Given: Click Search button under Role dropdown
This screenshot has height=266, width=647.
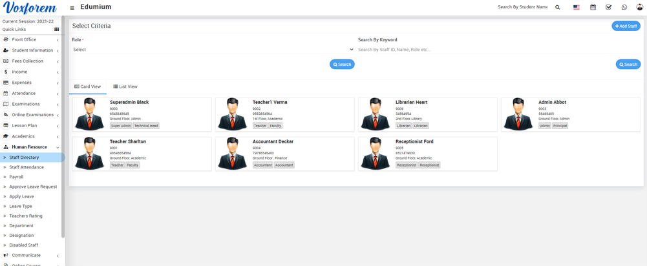Looking at the screenshot, I should tap(342, 65).
